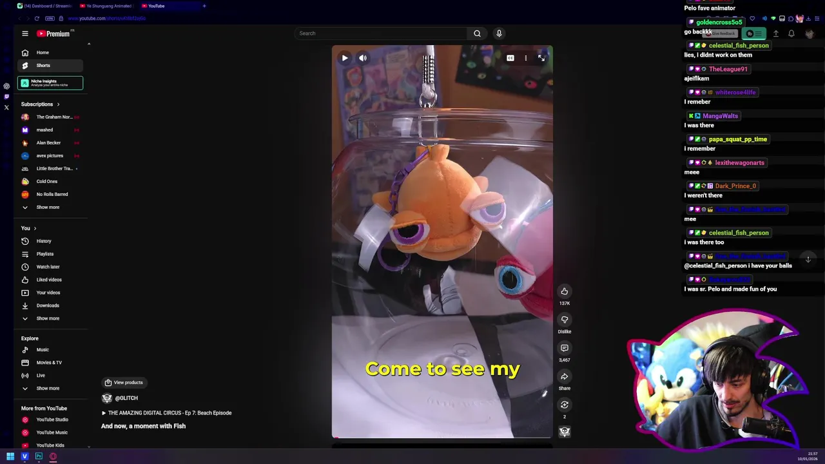Click the sidebar scroll-up arrow
This screenshot has width=825, height=464.
click(89, 44)
